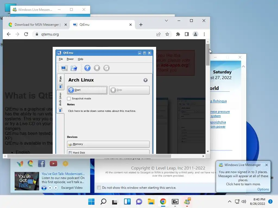Open the taskbar volume control
The image size is (278, 208).
[244, 201]
